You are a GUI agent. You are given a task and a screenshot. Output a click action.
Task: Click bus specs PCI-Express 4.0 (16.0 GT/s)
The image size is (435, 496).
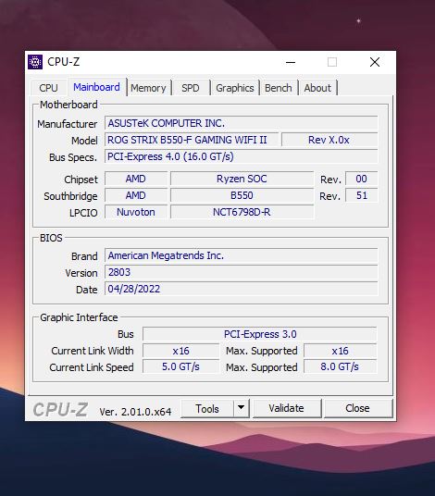pyautogui.click(x=241, y=156)
